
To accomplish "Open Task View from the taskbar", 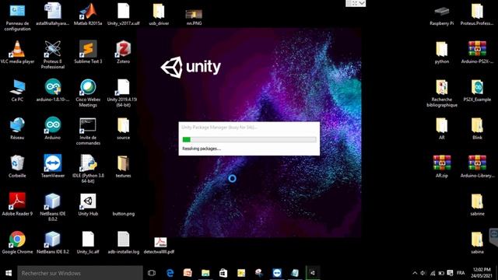I will [152, 273].
